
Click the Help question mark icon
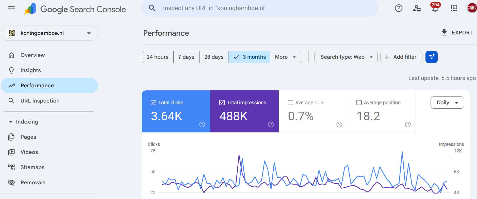(399, 8)
